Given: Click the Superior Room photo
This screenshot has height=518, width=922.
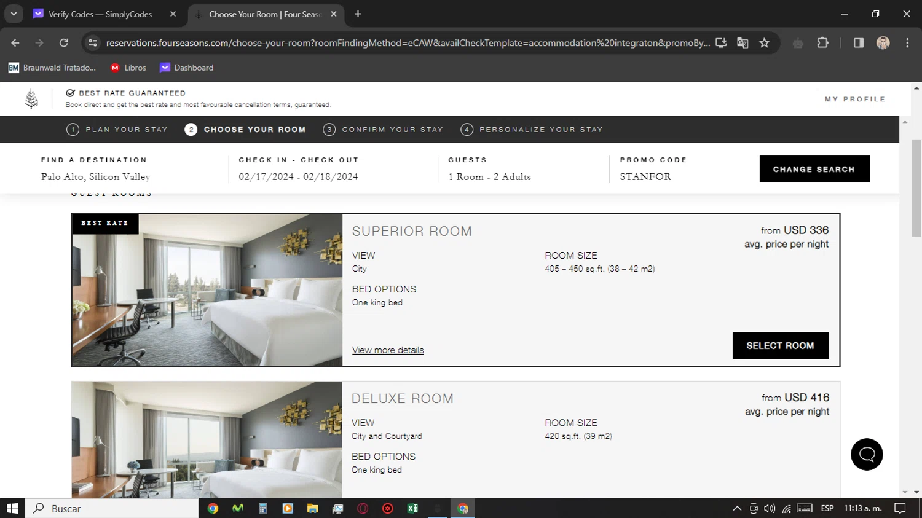Looking at the screenshot, I should click(207, 290).
